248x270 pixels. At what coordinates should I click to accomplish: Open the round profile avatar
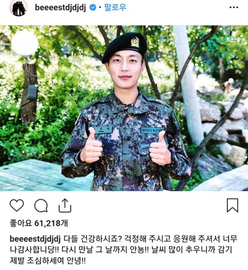[x=19, y=8]
